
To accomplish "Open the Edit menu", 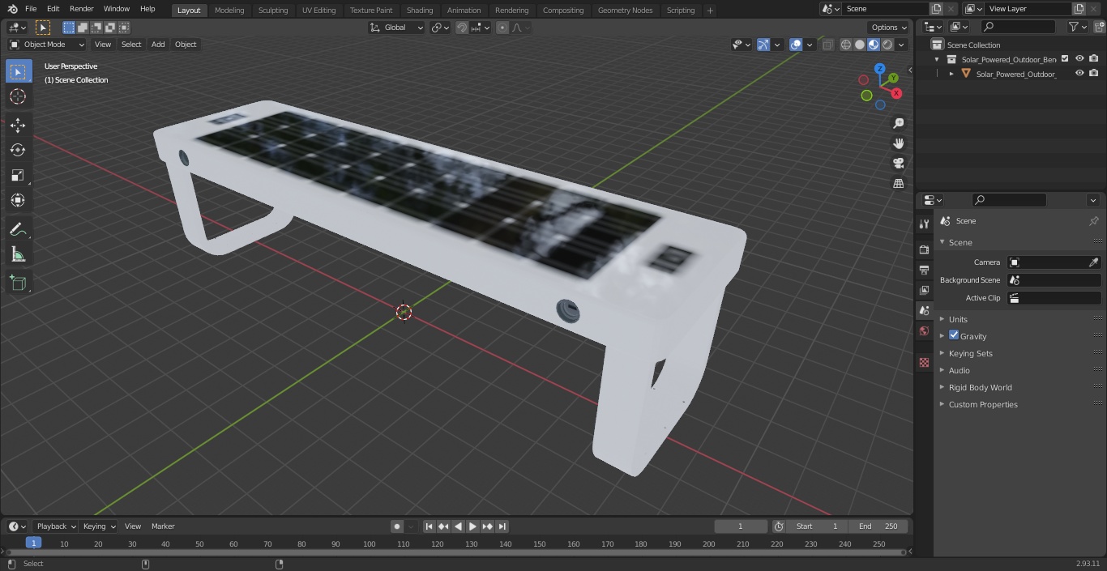I will click(x=53, y=9).
